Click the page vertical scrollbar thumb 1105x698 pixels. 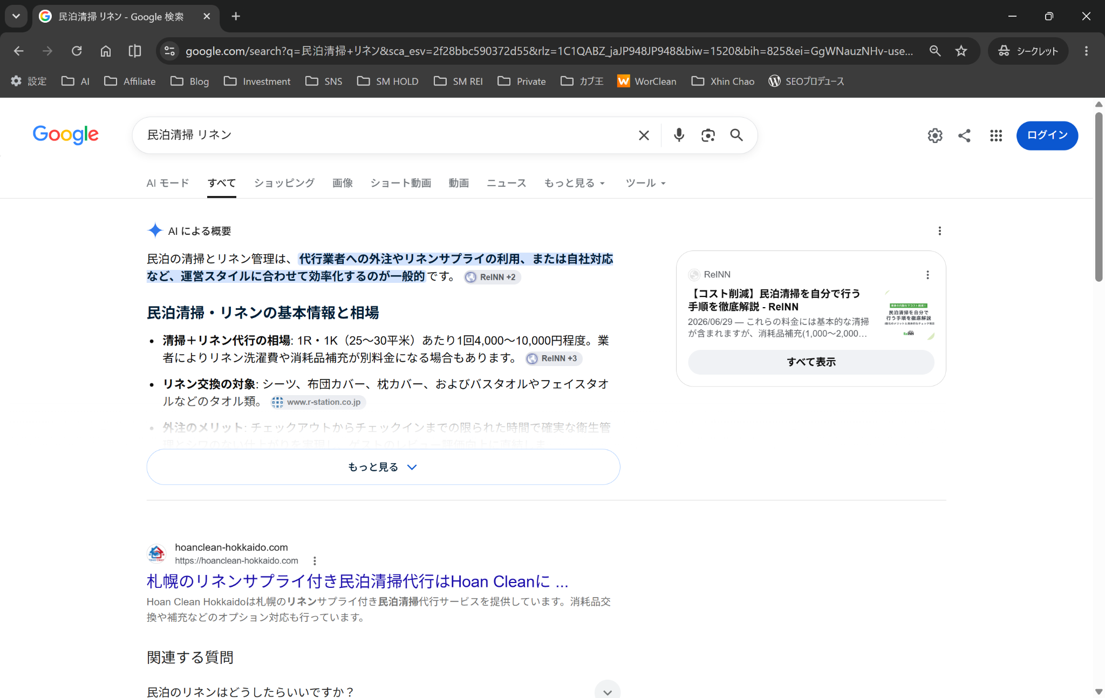tap(1099, 197)
